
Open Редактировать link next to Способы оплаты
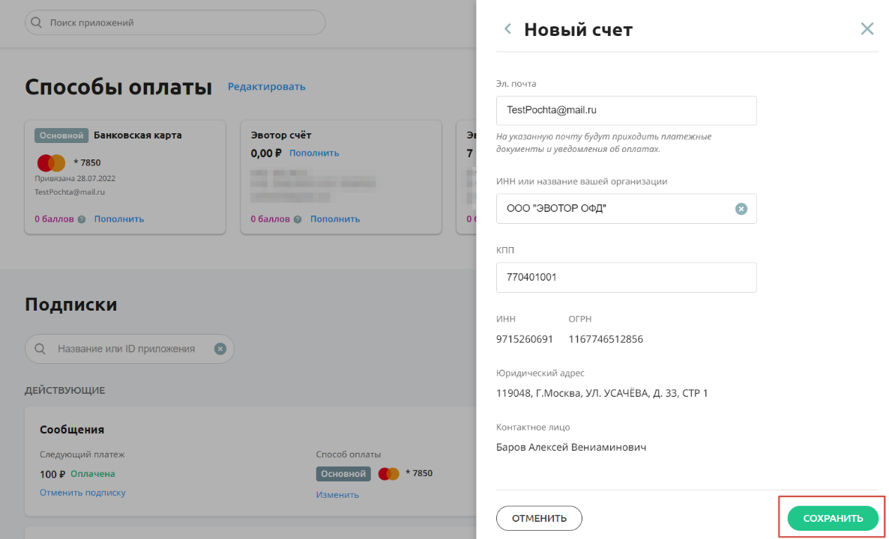266,87
